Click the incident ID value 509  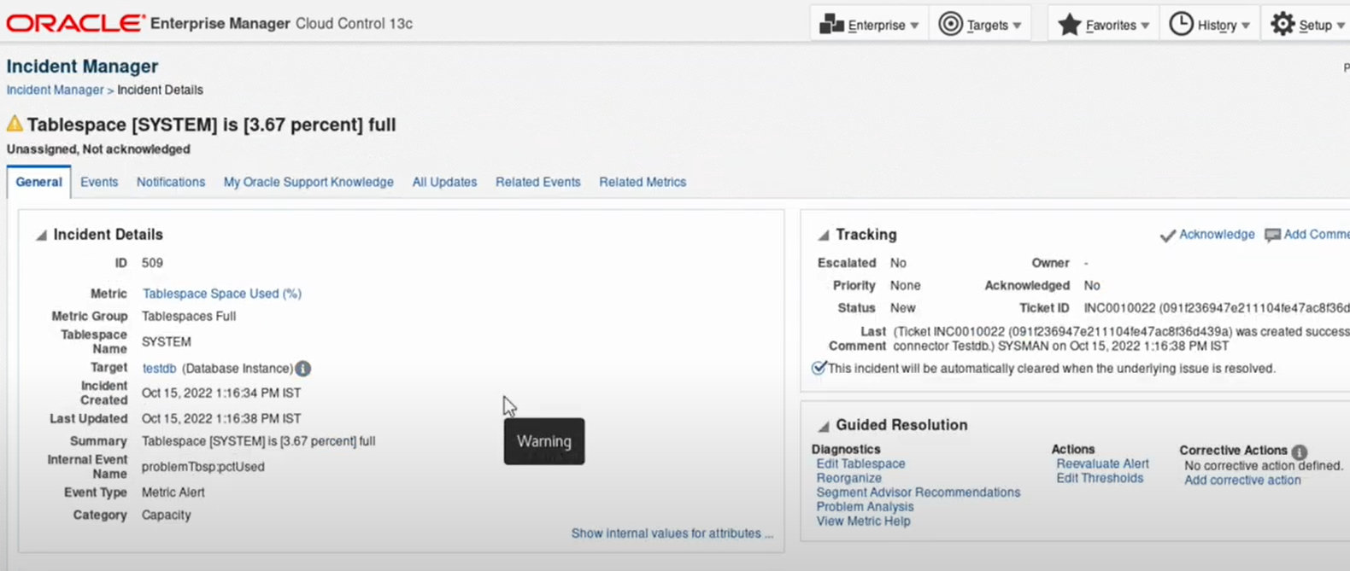[152, 263]
